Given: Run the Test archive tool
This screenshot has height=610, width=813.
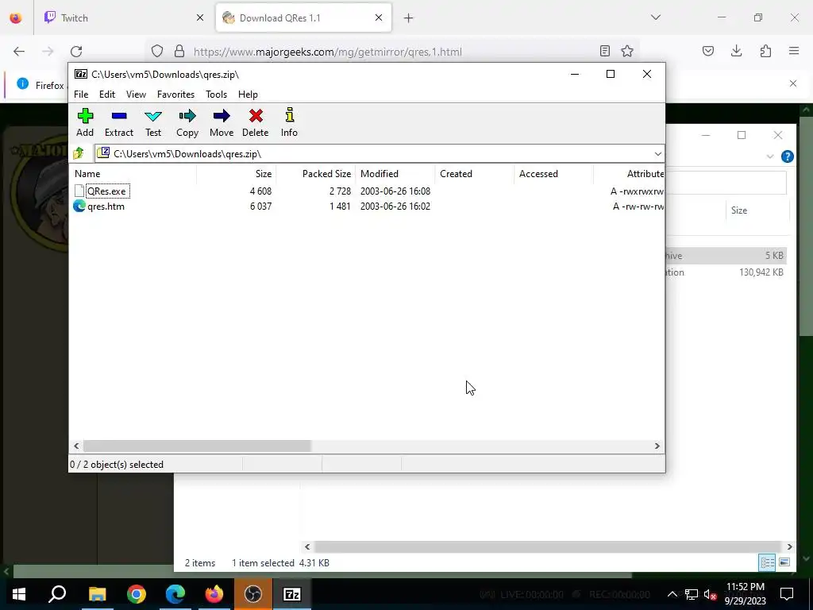Looking at the screenshot, I should pos(153,123).
